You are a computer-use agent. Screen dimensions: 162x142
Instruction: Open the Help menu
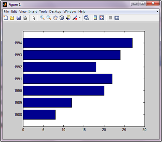point(82,12)
